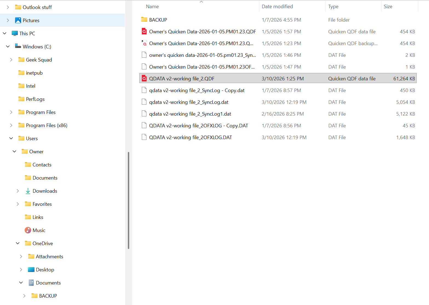Viewport: 429px width, 305px height.
Task: Collapse the OneDrive folder
Action: 18,243
